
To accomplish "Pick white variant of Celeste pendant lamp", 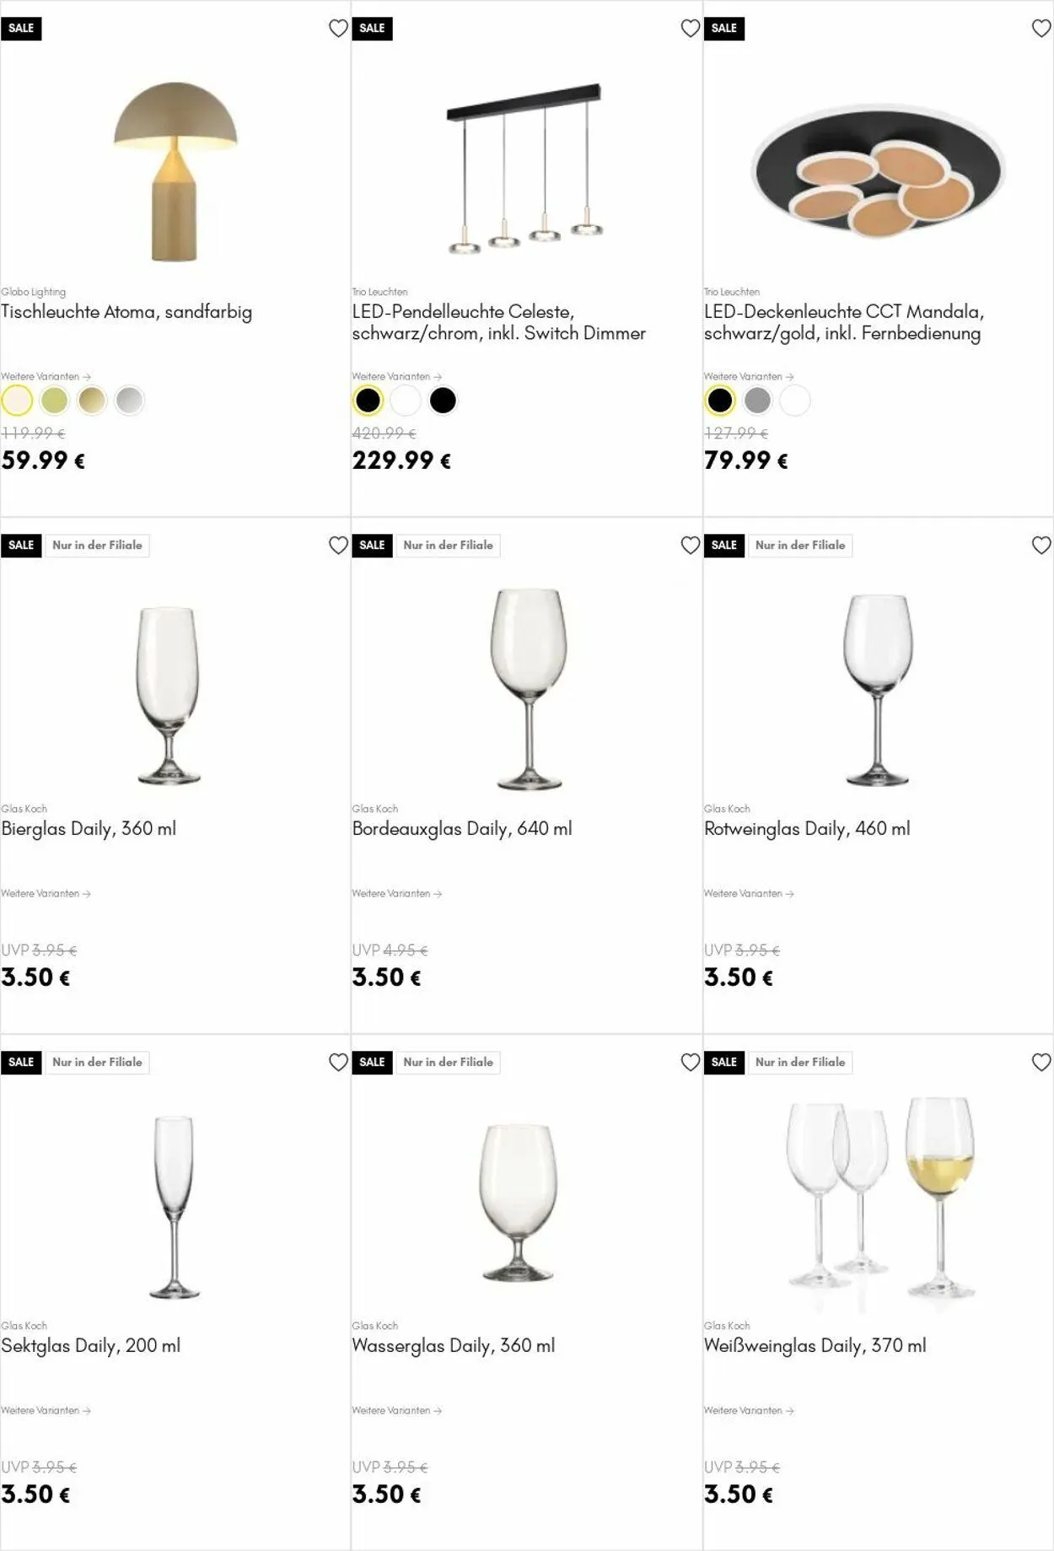I will (406, 401).
